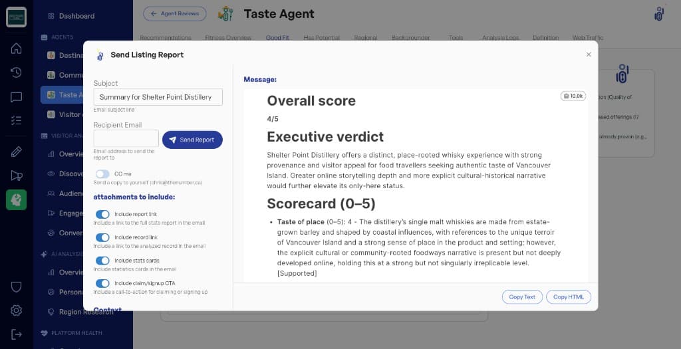
Task: Turn off the Include claim/signup CTA toggle
Action: pyautogui.click(x=102, y=283)
